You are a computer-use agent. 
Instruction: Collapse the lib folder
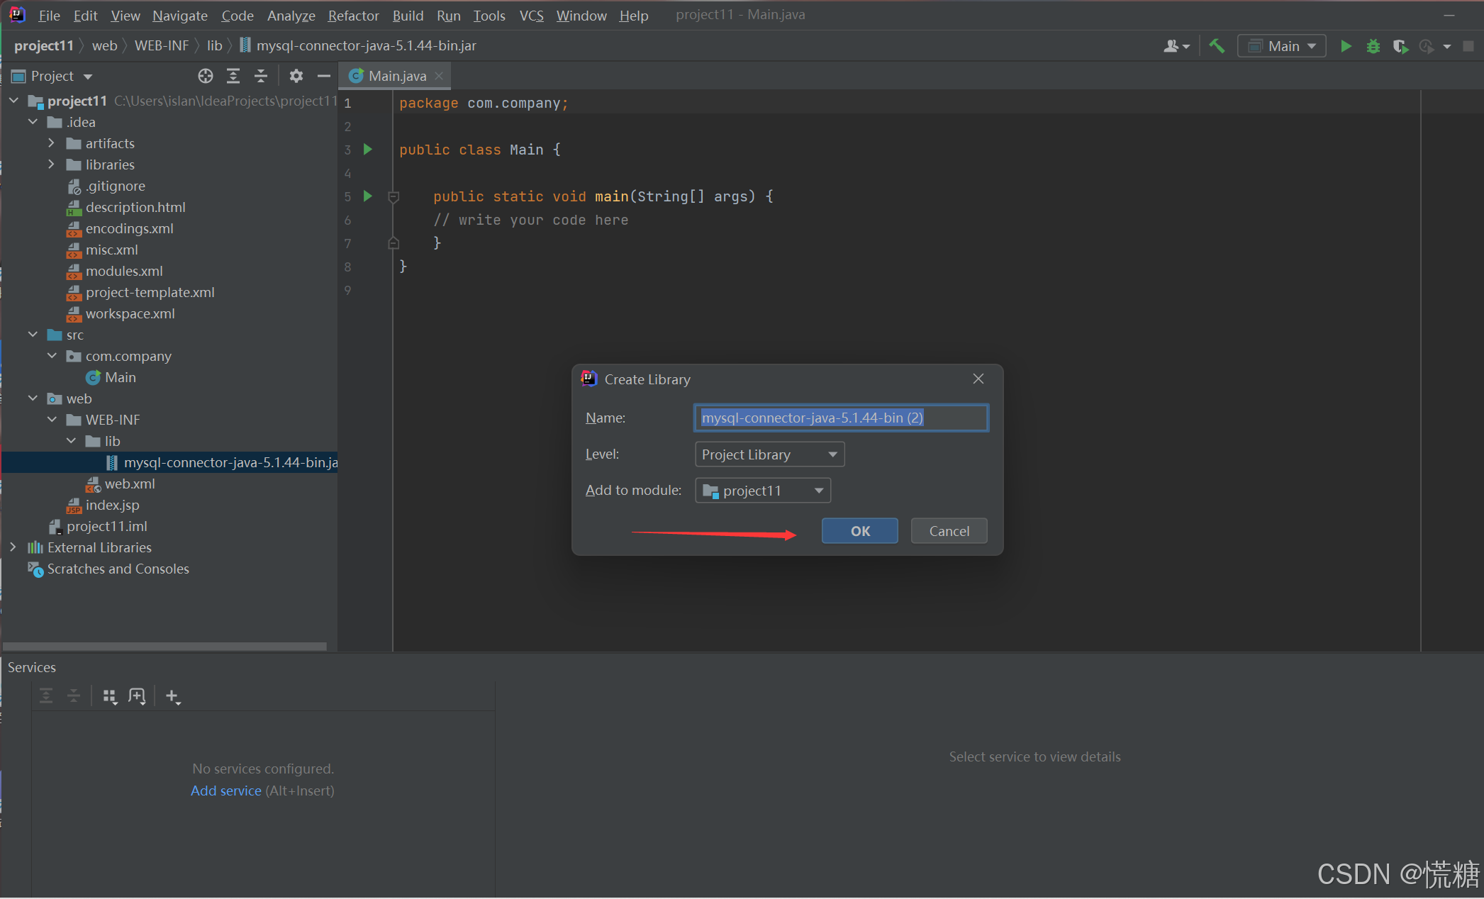click(72, 441)
